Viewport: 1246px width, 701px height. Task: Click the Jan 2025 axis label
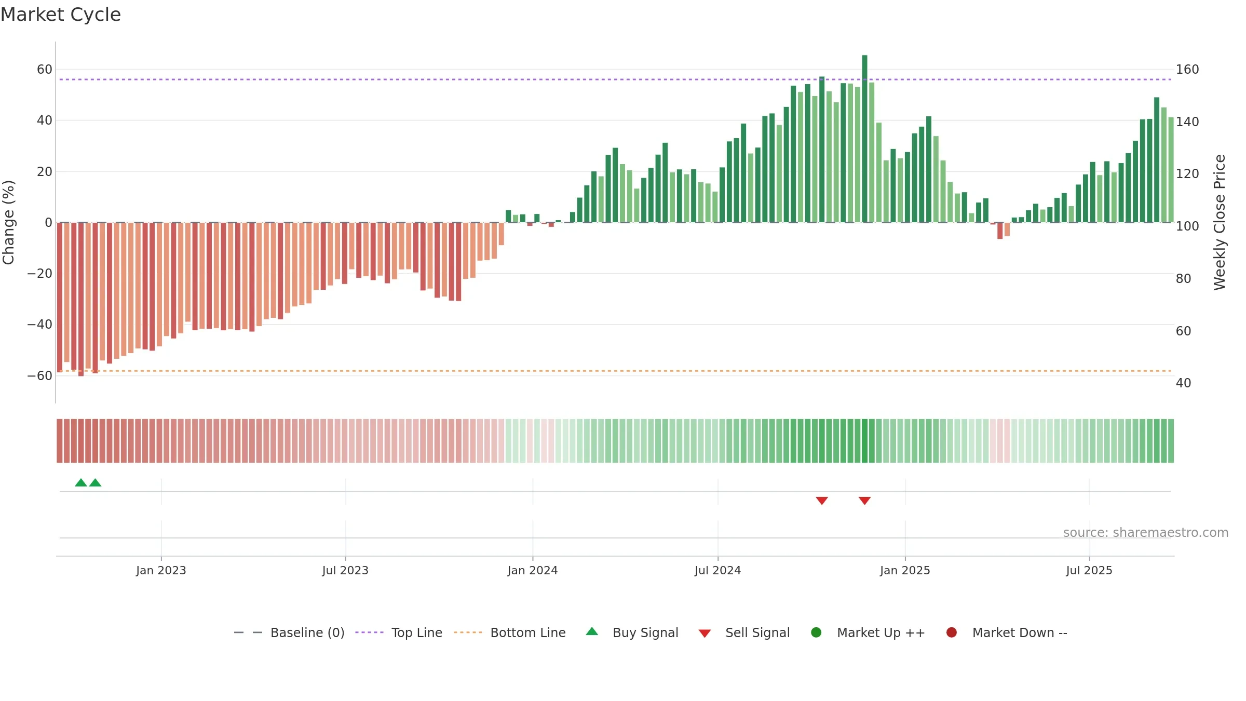click(x=905, y=571)
